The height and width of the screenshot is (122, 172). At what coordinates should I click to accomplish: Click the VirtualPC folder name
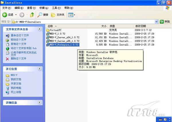[x=56, y=30]
